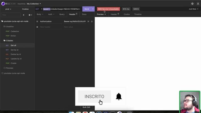Open the Cookies manager
201x113 pixels.
pyautogui.click(x=25, y=9)
